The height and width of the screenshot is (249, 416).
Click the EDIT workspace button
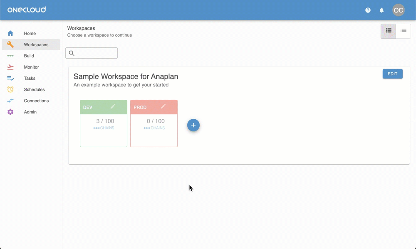pyautogui.click(x=392, y=74)
